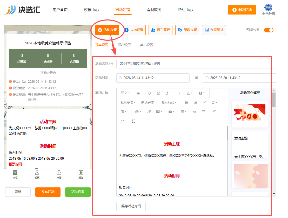288x218 pixels.
Task: Insert a code block in the editor
Action: tap(195, 112)
